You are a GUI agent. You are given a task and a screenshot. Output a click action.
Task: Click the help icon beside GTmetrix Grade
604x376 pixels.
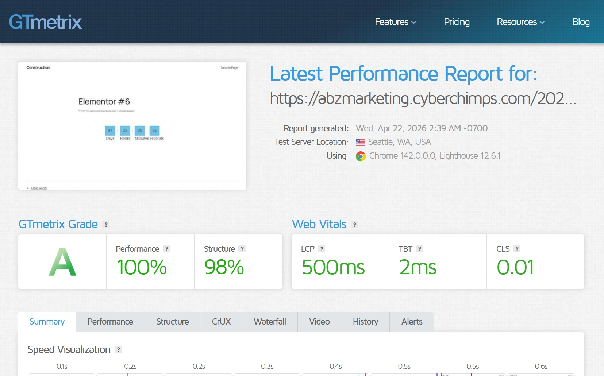click(x=106, y=225)
